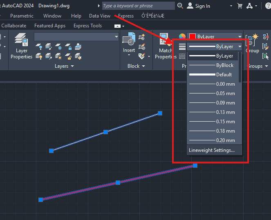Click the search magnifier icon
Image resolution: width=271 pixels, height=220 pixels.
point(180,6)
